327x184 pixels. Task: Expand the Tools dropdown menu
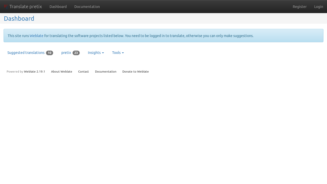[x=118, y=53]
